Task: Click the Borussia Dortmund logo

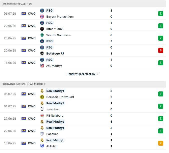Action: [x=42, y=97]
